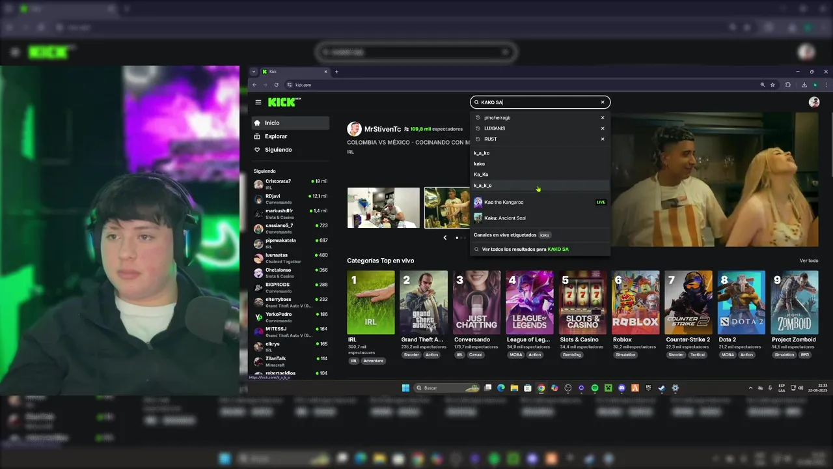Open MrStivenTc channel name

tap(383, 129)
